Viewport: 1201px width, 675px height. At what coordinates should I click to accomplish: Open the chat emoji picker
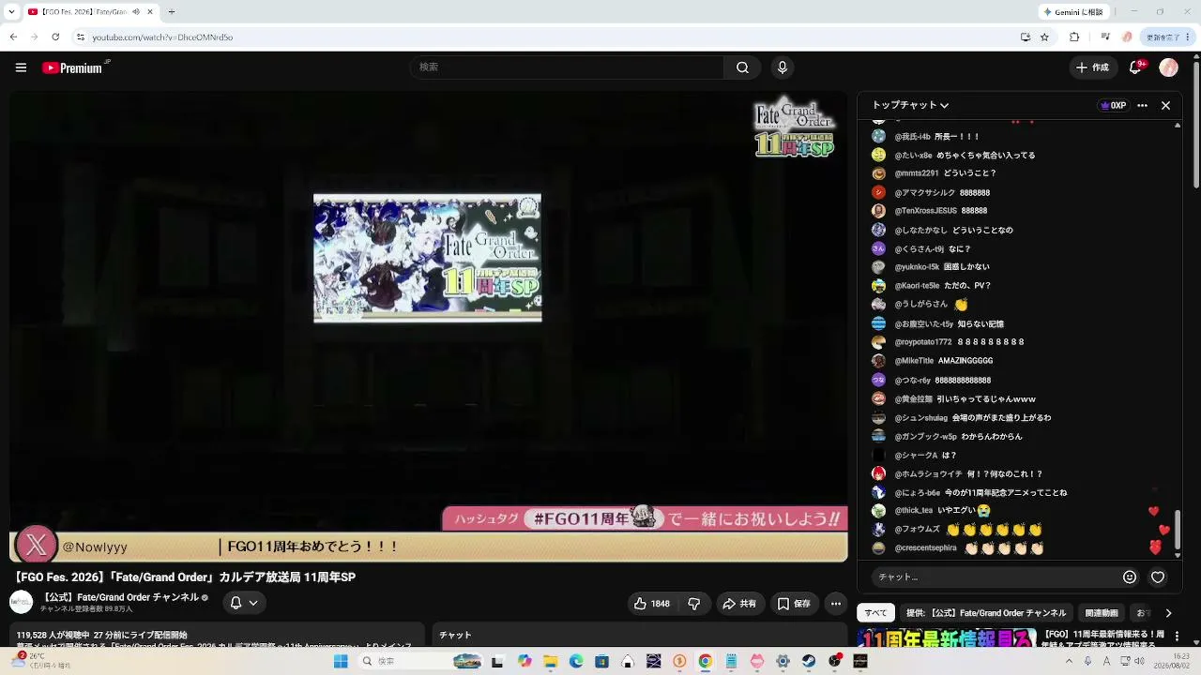click(x=1130, y=577)
